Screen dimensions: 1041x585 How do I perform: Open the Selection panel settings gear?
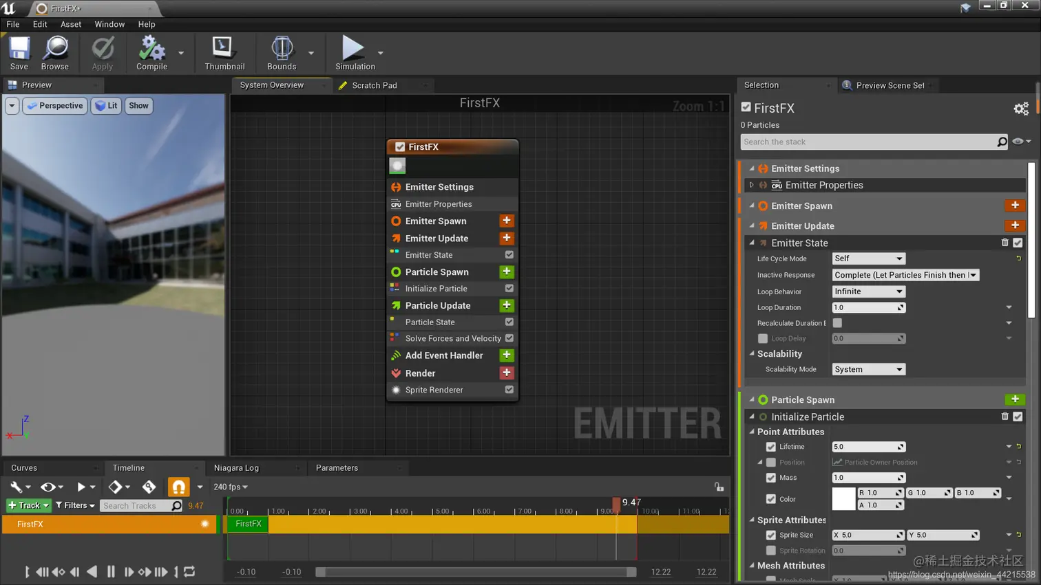click(1021, 109)
